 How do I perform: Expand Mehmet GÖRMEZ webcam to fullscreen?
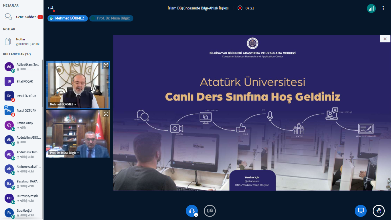pos(106,65)
